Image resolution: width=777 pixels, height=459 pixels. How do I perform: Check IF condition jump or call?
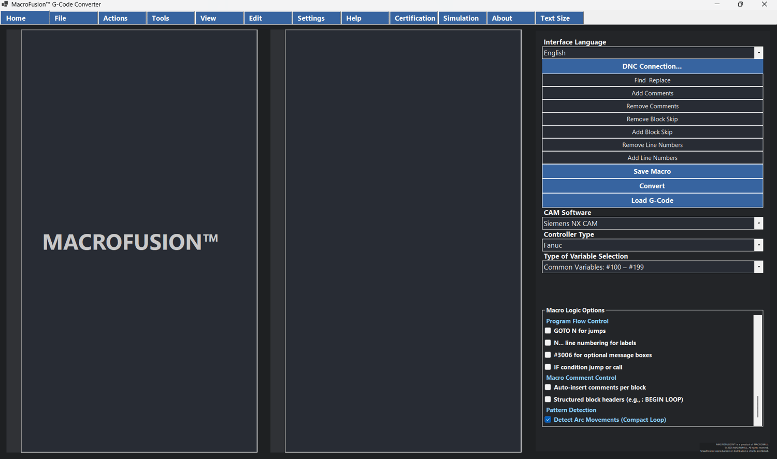(548, 367)
